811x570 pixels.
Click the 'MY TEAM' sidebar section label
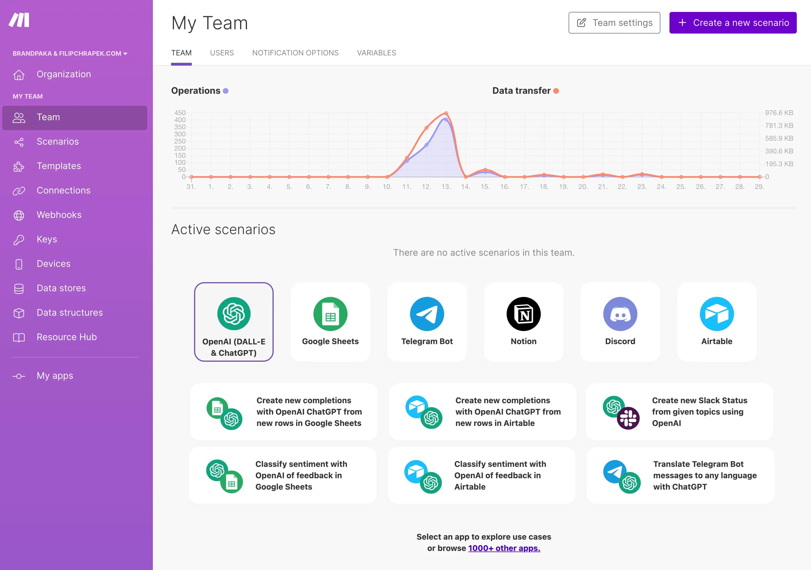coord(28,96)
